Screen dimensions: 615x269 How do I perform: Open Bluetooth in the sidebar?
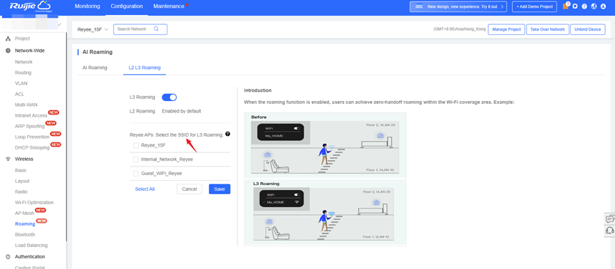[25, 235]
